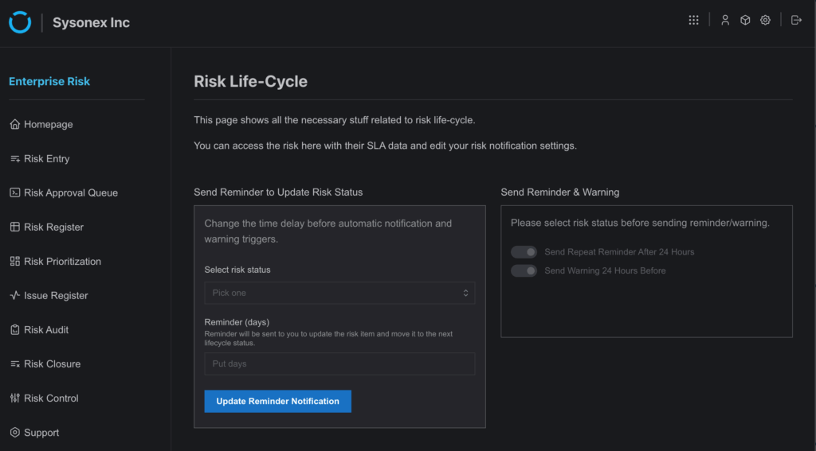The width and height of the screenshot is (816, 451).
Task: Open the cube package icon in header
Action: point(745,20)
